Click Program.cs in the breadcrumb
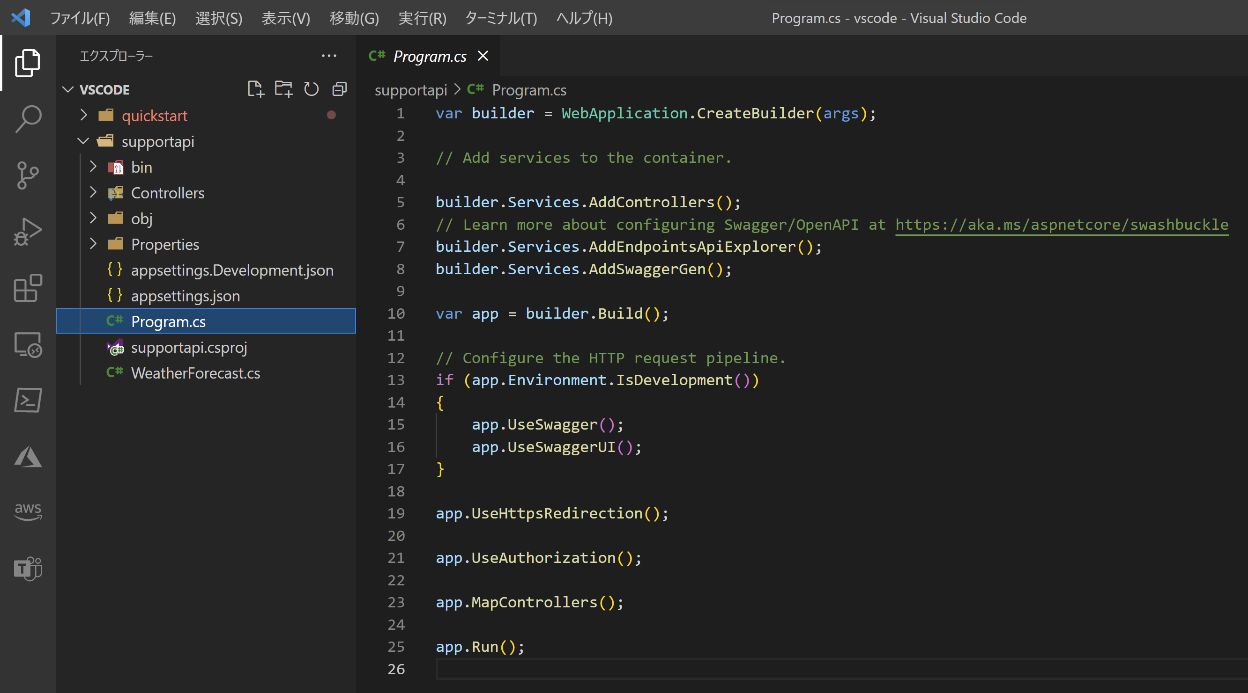This screenshot has height=693, width=1248. pos(529,90)
